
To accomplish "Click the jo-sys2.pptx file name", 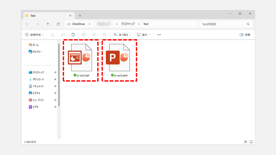I will (121, 75).
